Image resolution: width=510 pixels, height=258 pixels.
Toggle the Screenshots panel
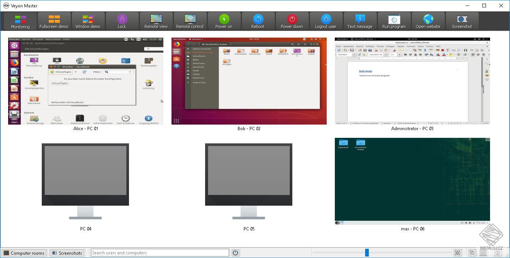point(67,253)
